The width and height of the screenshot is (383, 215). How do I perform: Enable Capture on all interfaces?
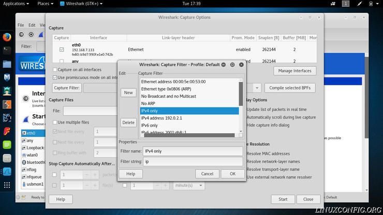(x=55, y=70)
